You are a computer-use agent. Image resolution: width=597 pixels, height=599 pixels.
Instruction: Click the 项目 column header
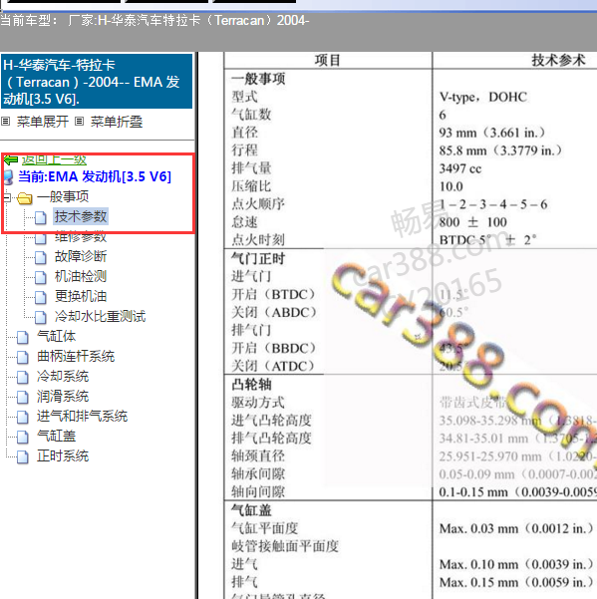tap(327, 61)
